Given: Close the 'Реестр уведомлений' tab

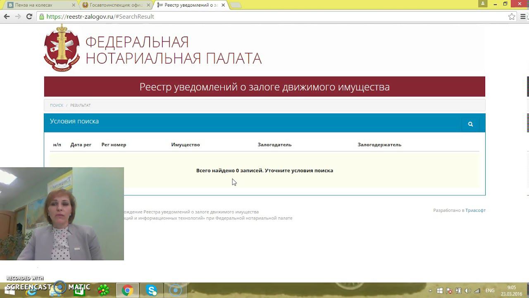Looking at the screenshot, I should 224,5.
